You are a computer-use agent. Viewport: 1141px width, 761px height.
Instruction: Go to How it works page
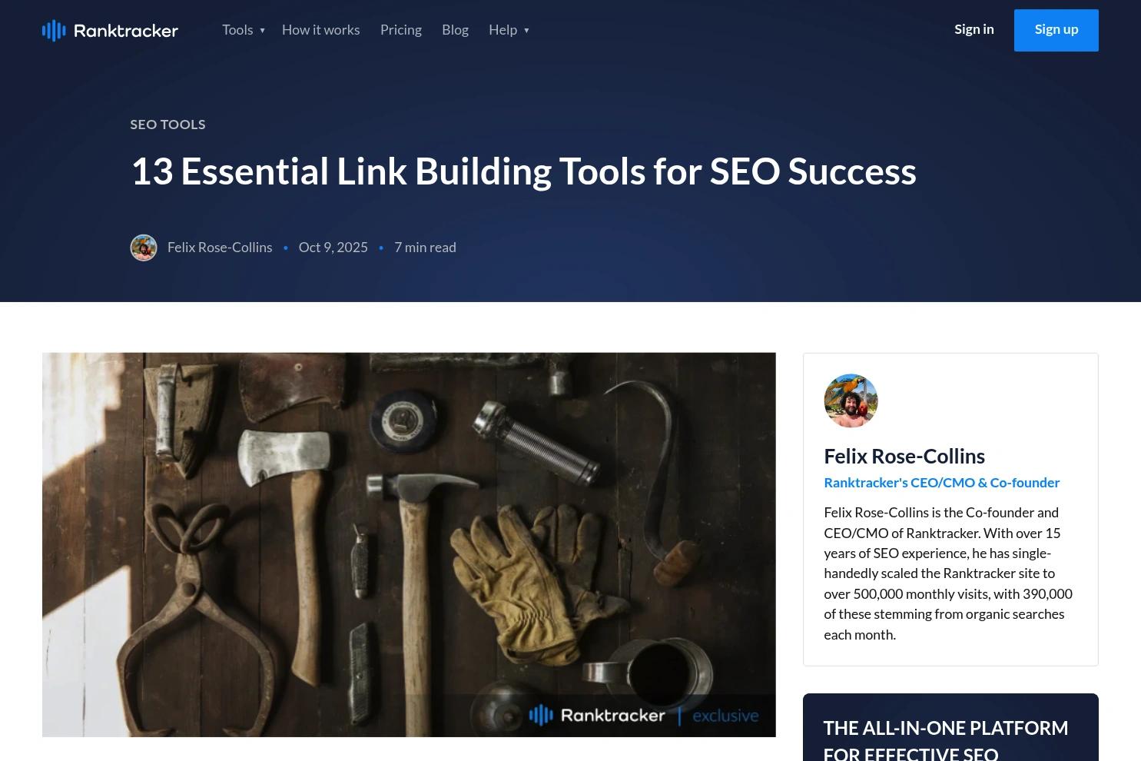point(320,30)
